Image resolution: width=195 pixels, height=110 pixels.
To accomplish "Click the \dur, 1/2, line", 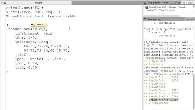I will 26,38.
